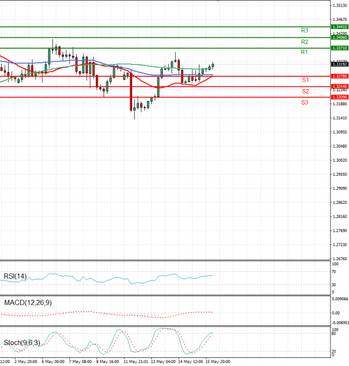
Task: Click the 1.31410 price axis value
Action: [x=340, y=118]
